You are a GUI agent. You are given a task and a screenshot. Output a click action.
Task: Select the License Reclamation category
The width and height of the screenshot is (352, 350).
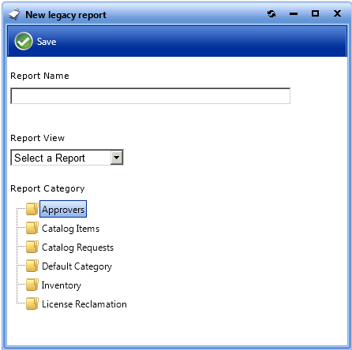tap(84, 304)
